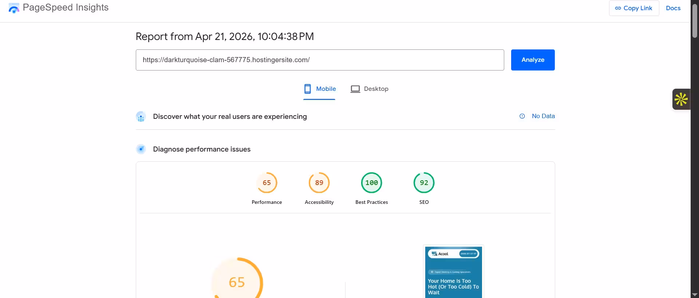Click the Best Practices label
The height and width of the screenshot is (298, 699).
point(371,202)
